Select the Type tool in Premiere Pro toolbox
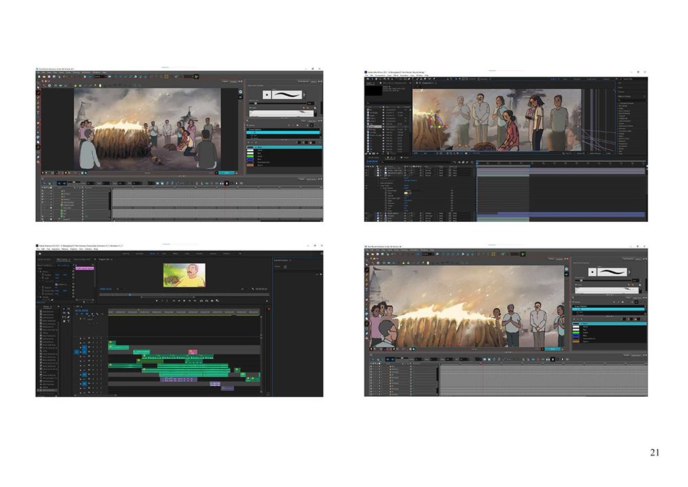Image resolution: width=688 pixels, height=487 pixels. 69,321
